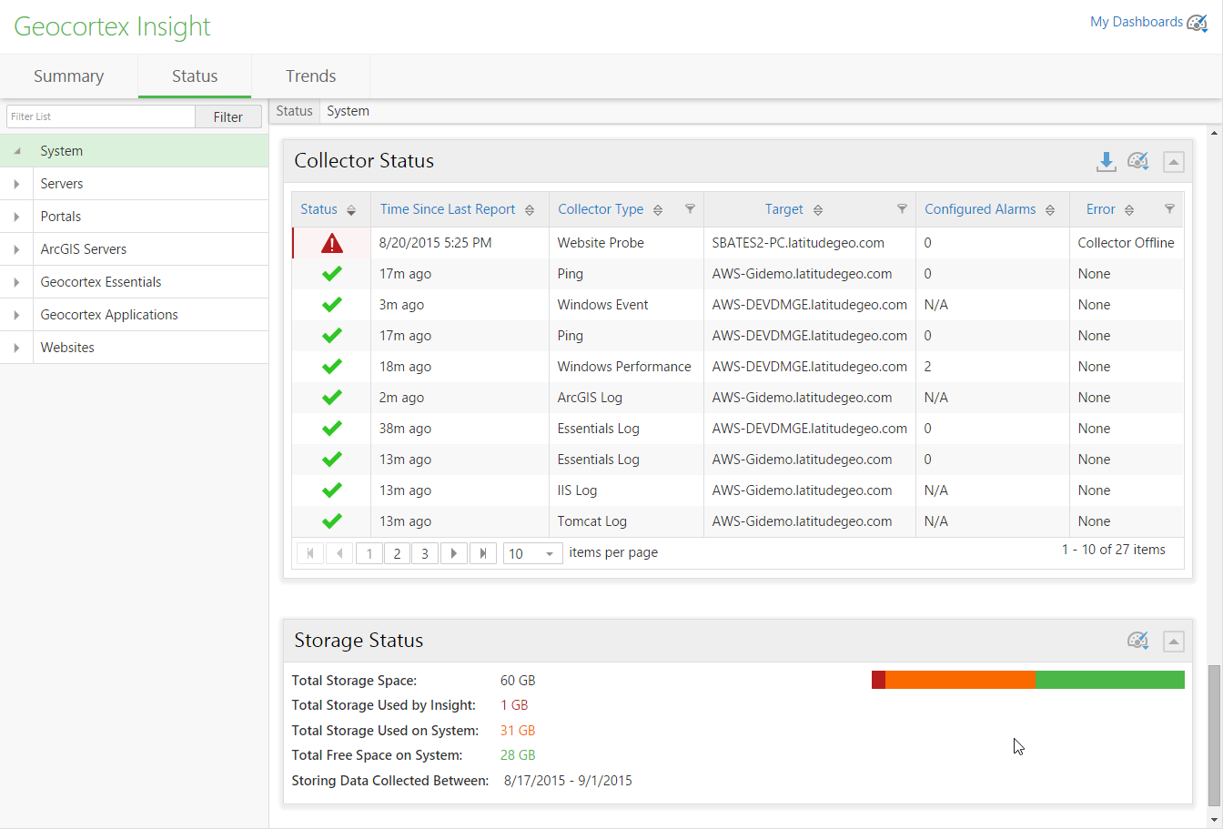Viewport: 1223px width, 829px height.
Task: Click orange segment of storage bar
Action: [x=960, y=680]
